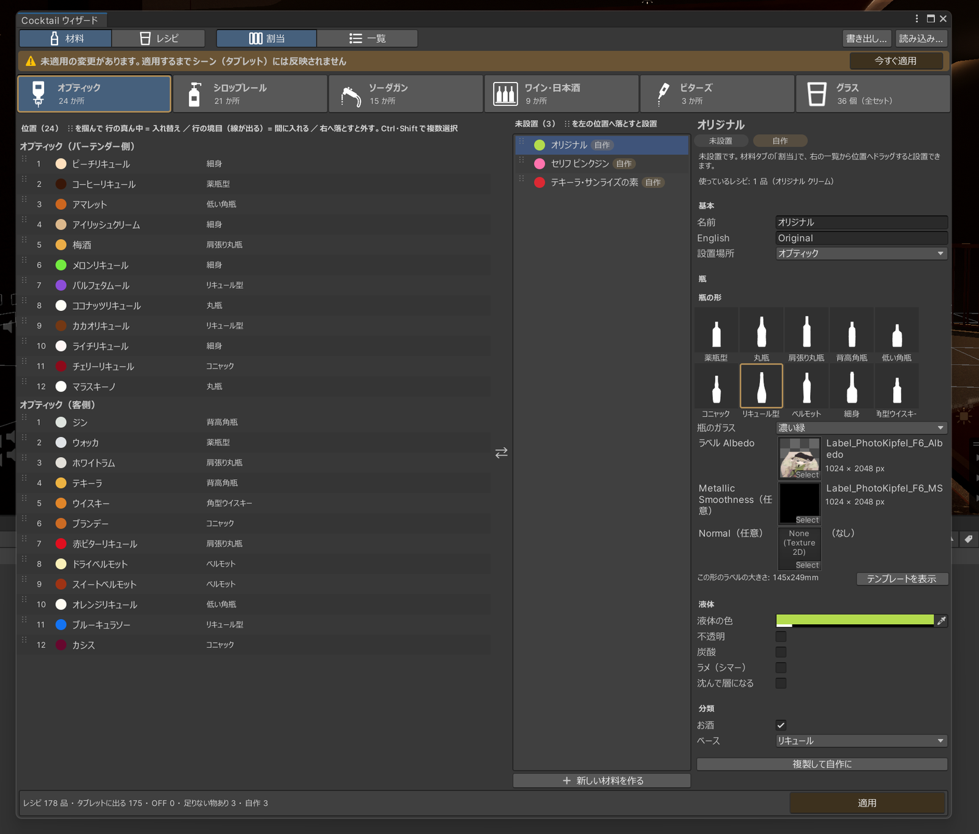The width and height of the screenshot is (979, 834).
Task: Enable the 炭酸 checkbox
Action: (x=781, y=652)
